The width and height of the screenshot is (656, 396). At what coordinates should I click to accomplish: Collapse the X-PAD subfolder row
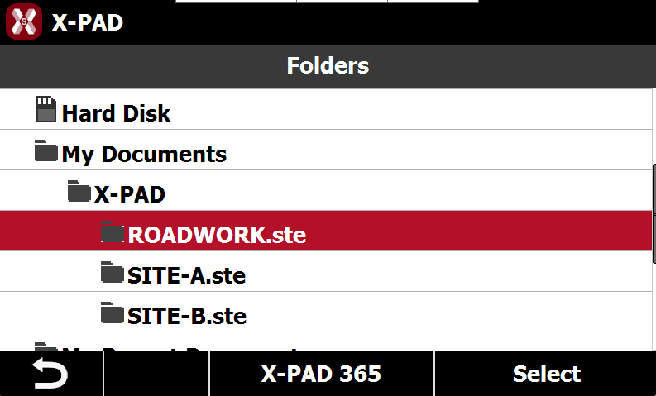tap(326, 190)
